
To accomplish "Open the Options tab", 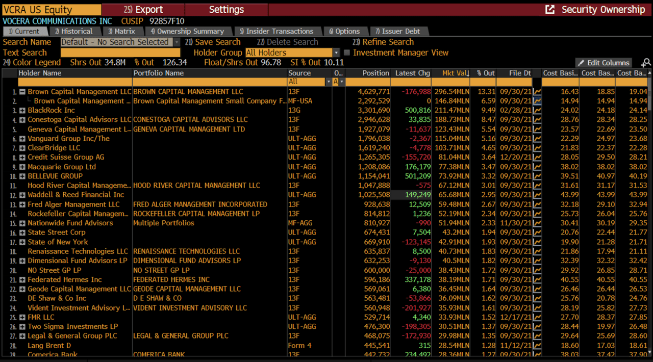I will [344, 31].
